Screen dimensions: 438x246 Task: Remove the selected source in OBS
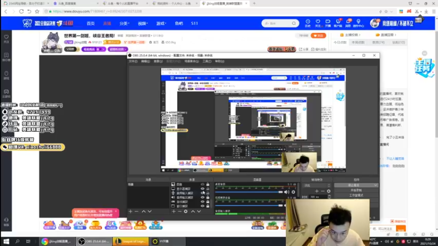(180, 212)
